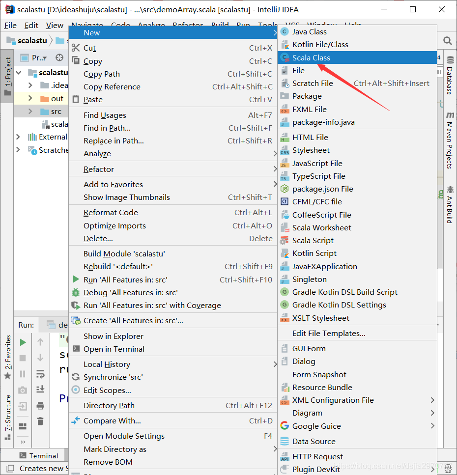The image size is (457, 475).
Task: Click the green Run arrow icon for 'All Features in: src'
Action: [76, 279]
